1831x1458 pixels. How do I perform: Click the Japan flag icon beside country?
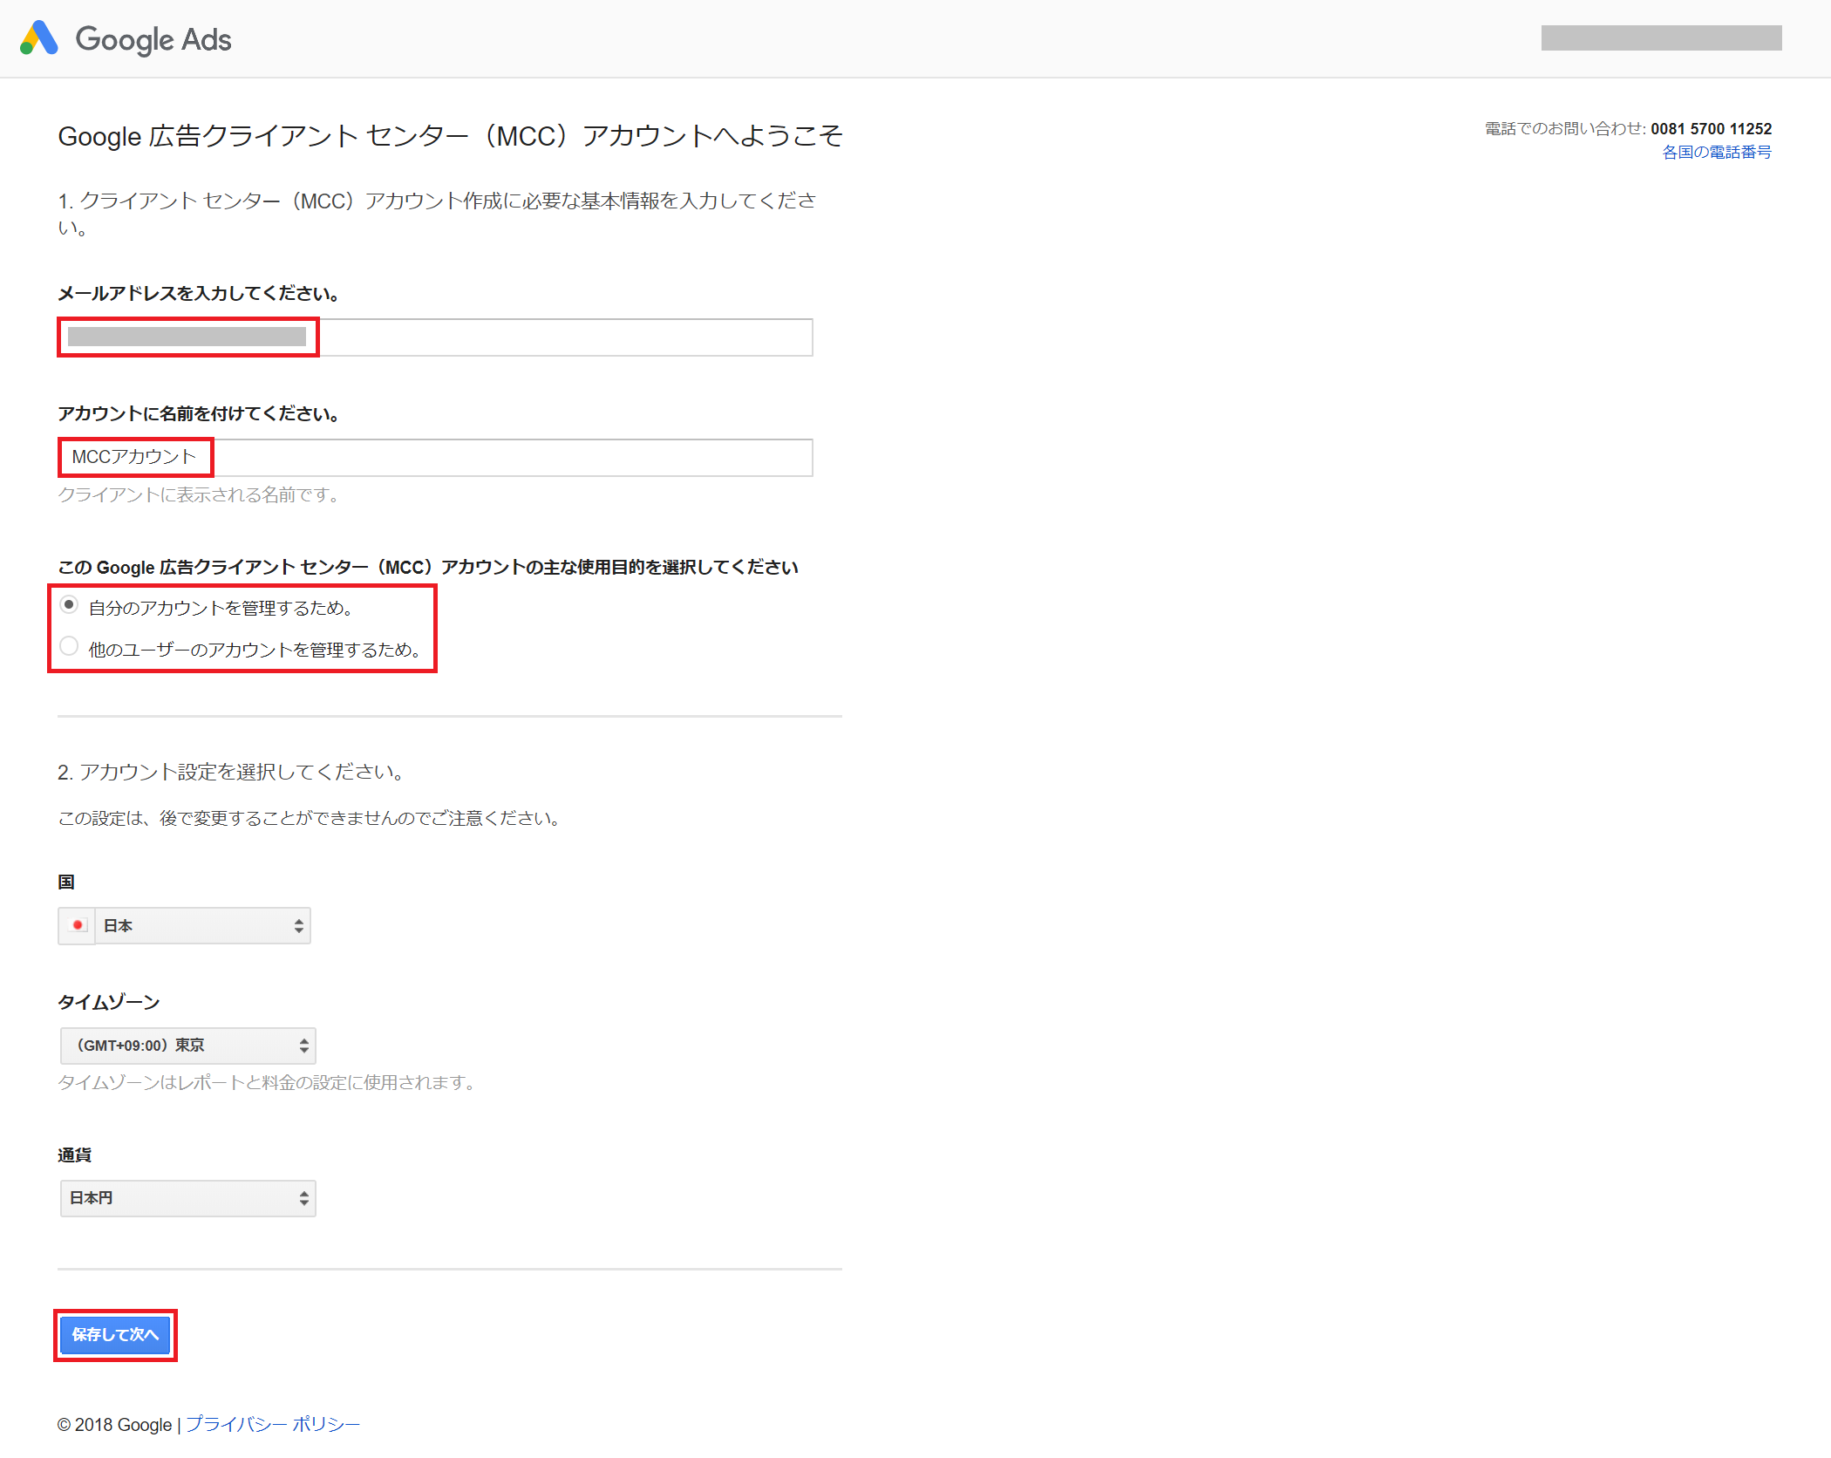tap(77, 925)
